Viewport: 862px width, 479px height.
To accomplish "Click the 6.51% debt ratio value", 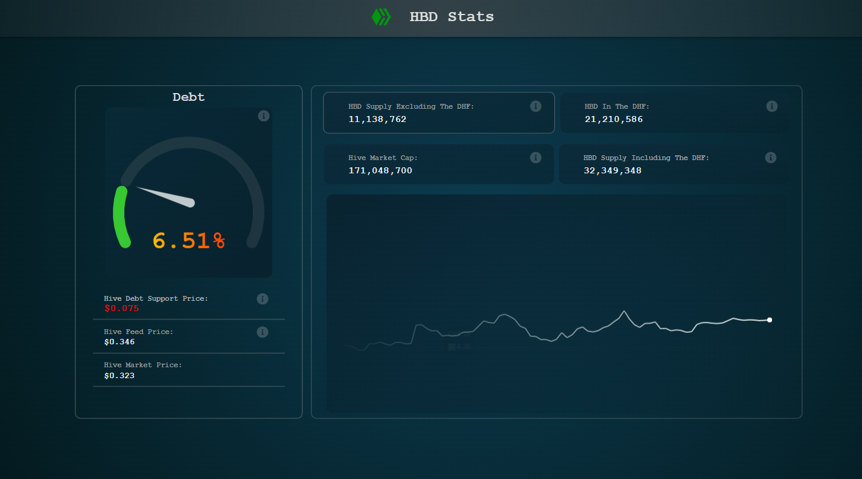I will [x=189, y=240].
